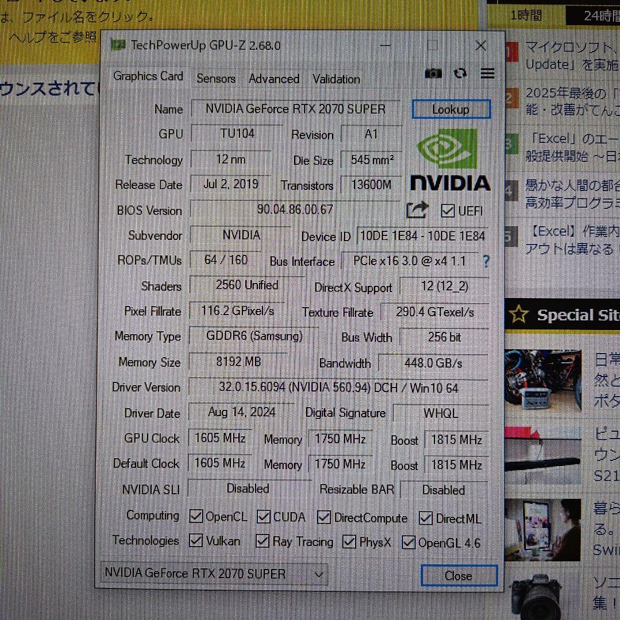The image size is (620, 620).
Task: Toggle the UEFI checkbox
Action: pos(447,211)
